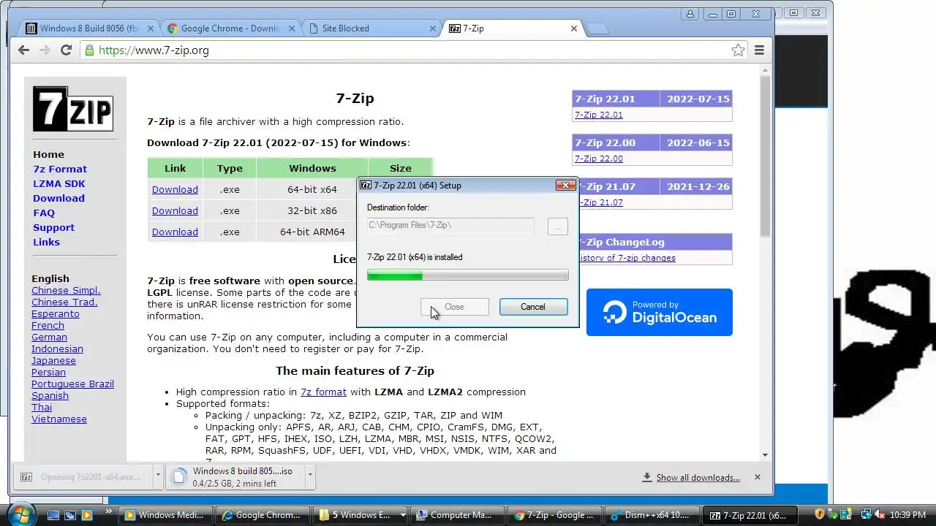Click the 7-Zip logo image
The height and width of the screenshot is (526, 936).
[x=73, y=109]
